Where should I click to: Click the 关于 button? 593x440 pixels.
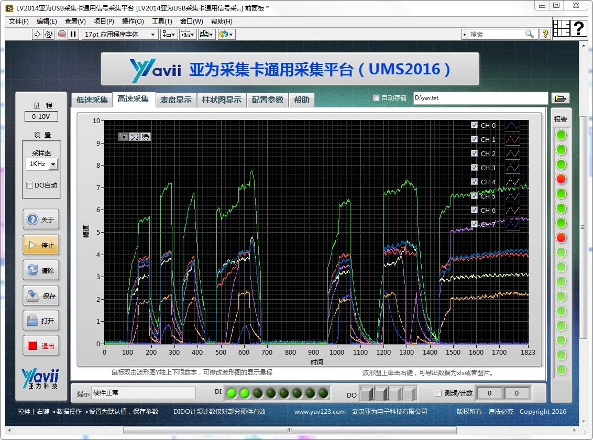pos(41,219)
